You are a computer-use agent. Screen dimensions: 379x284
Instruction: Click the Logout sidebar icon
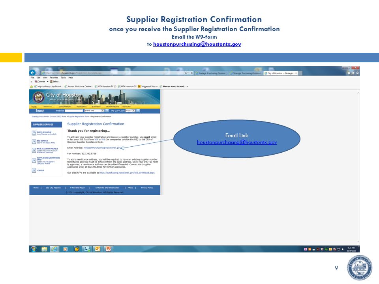click(34, 170)
